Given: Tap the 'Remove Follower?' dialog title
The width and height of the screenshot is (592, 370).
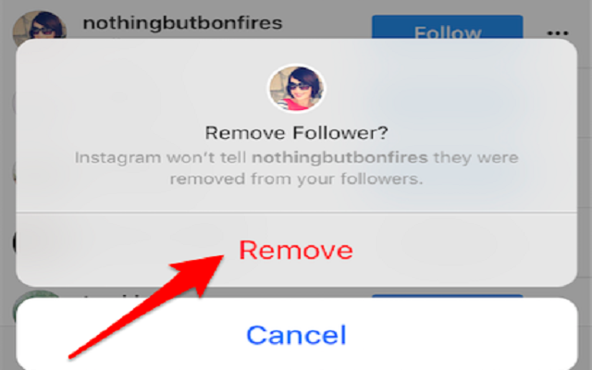Looking at the screenshot, I should 296,133.
